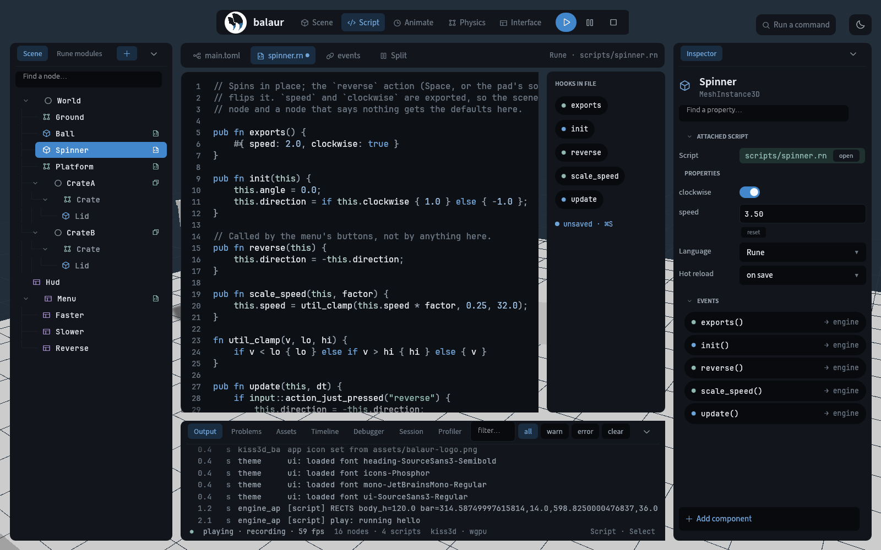This screenshot has width=881, height=550.
Task: Collapse the CrateA tree node
Action: pos(35,183)
